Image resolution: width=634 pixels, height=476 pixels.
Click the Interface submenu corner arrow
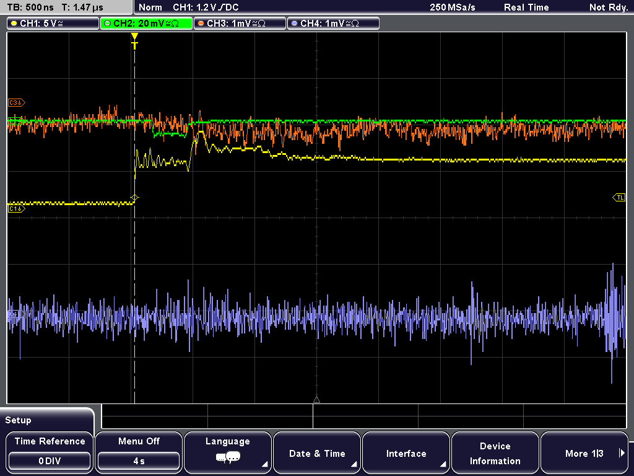point(443,464)
